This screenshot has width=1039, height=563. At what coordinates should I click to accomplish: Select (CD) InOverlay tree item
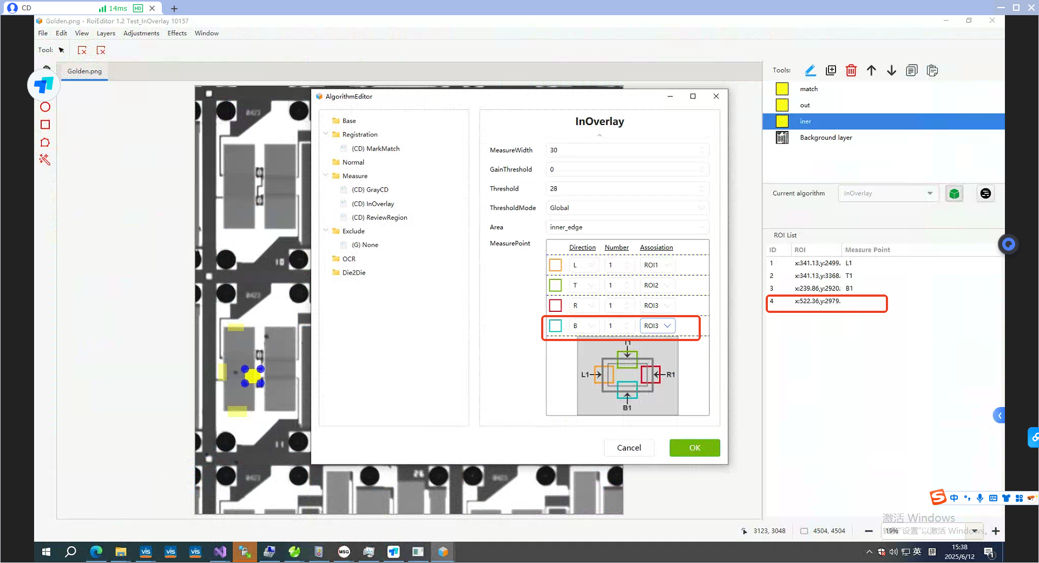click(x=372, y=204)
